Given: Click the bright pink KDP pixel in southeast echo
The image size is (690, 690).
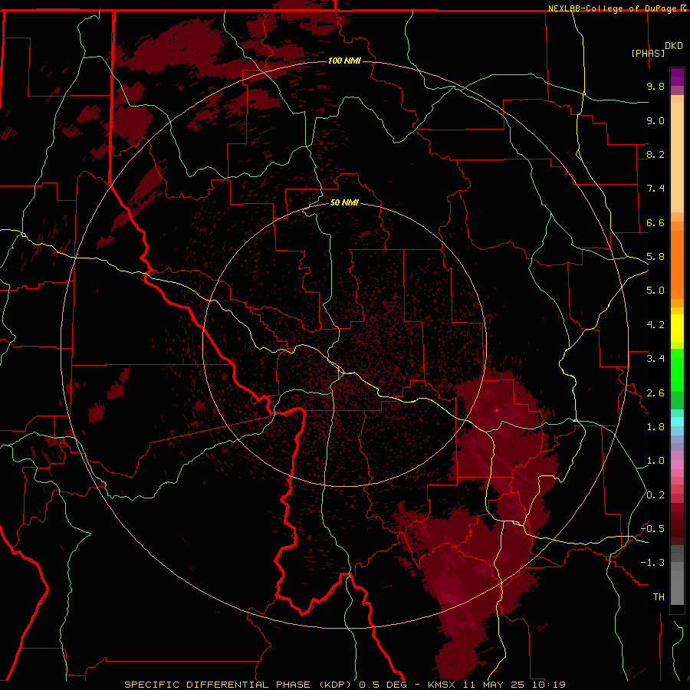Looking at the screenshot, I should click(497, 410).
